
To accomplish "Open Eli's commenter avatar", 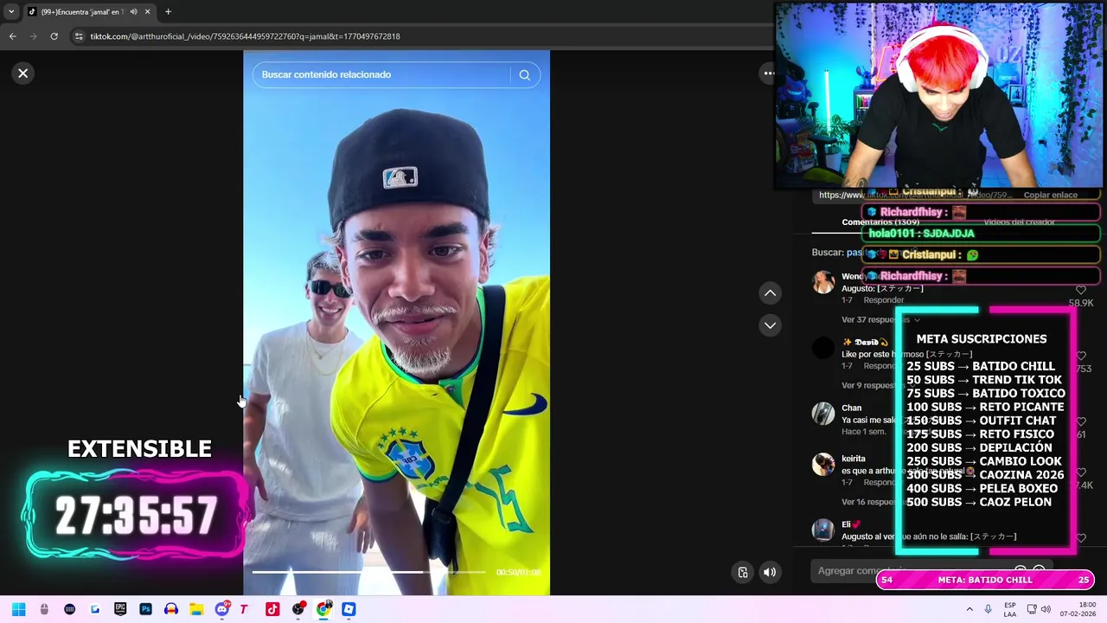I will point(823,530).
